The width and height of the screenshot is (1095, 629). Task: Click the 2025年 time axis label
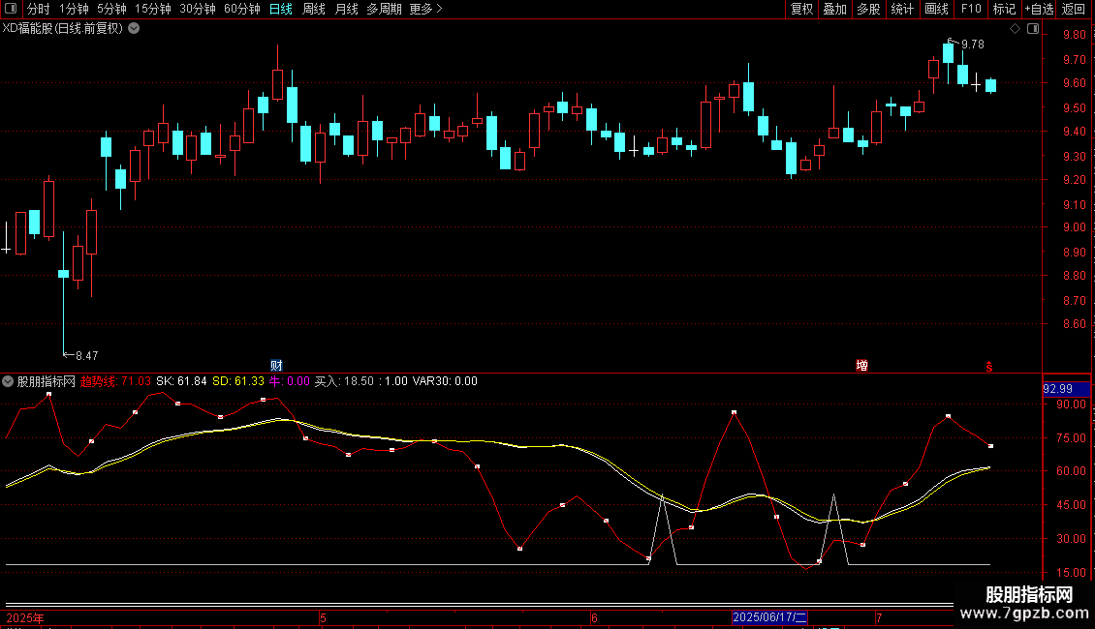25,618
